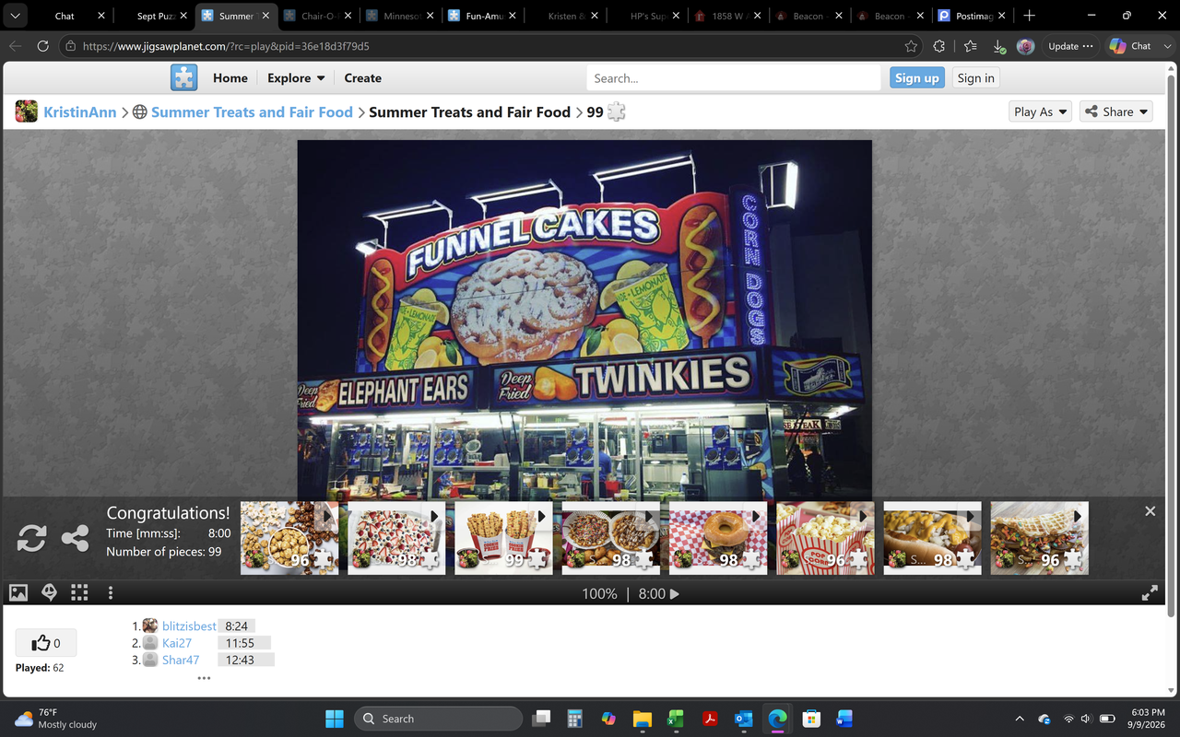Open the Excel app from the taskbar

(676, 719)
